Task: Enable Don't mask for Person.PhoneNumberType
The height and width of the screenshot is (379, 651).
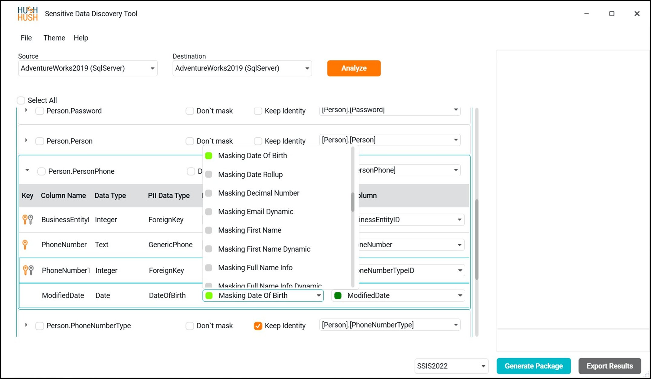Action: [x=190, y=326]
